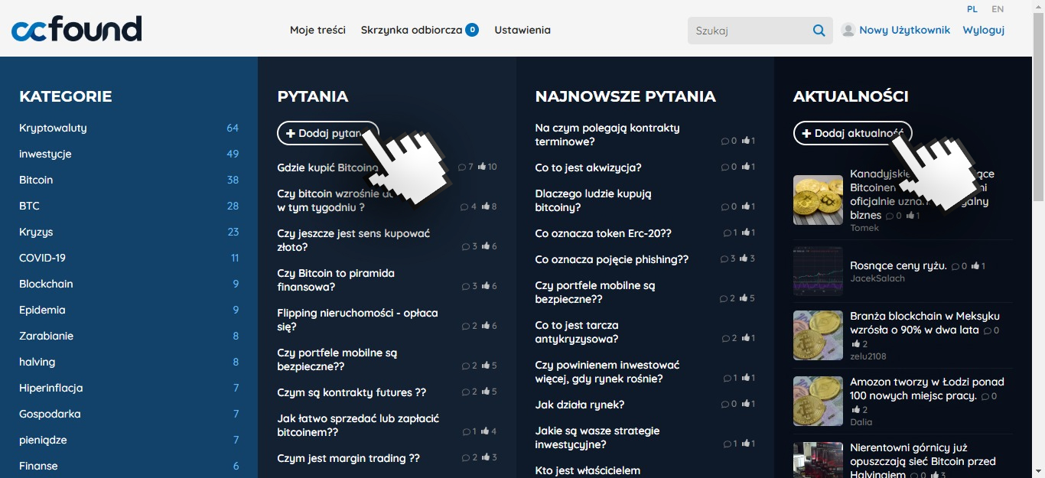Click comments icon for 'Co oznacza token Erc-20??'
Screen dimensions: 1045x478
click(x=727, y=232)
